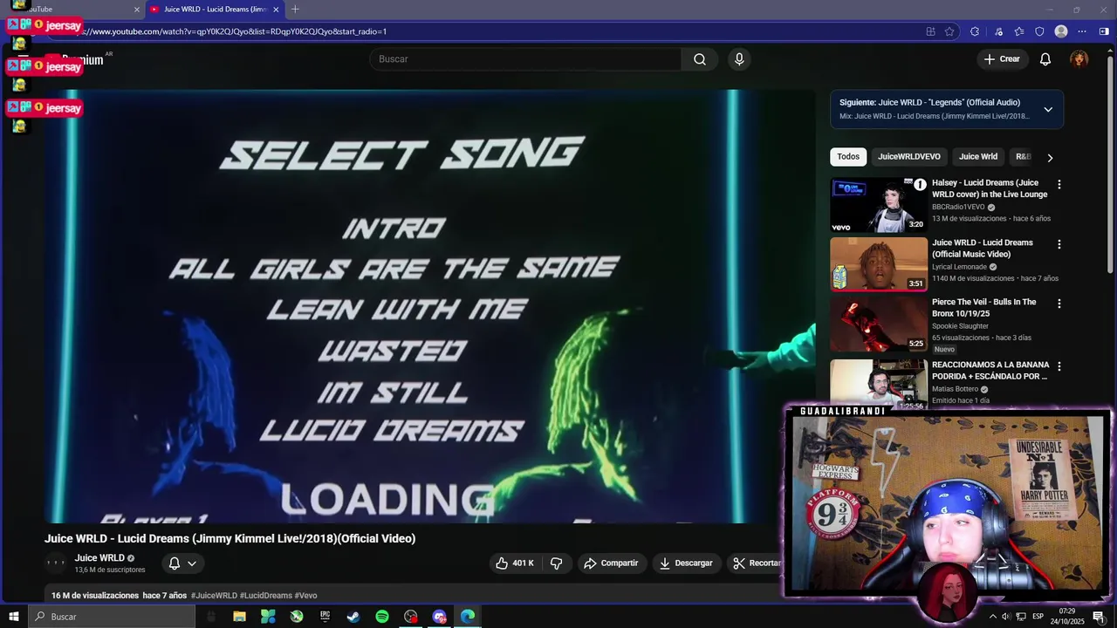Click the #JuiceWRLD hashtag
Viewport: 1117px width, 628px height.
[214, 596]
